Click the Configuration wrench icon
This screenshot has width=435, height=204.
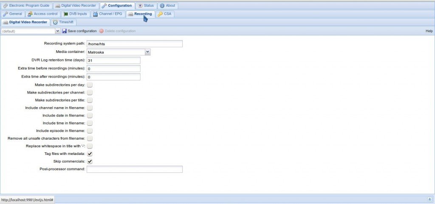pyautogui.click(x=105, y=6)
